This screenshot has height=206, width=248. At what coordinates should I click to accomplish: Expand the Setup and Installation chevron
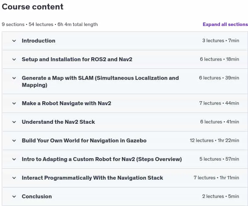click(x=14, y=59)
